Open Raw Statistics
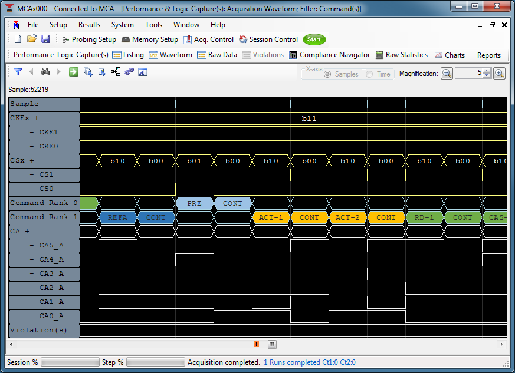515x373 pixels. point(402,55)
